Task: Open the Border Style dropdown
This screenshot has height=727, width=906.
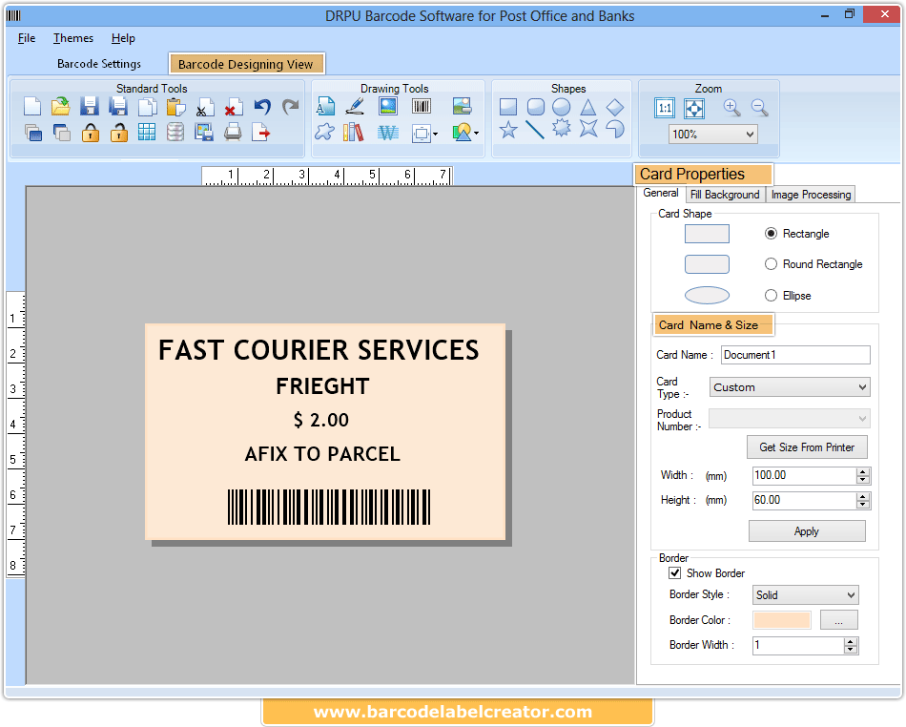Action: [806, 594]
